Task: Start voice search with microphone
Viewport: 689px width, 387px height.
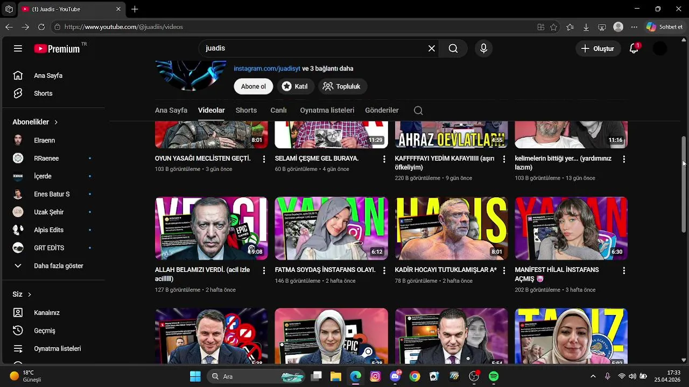Action: [483, 48]
